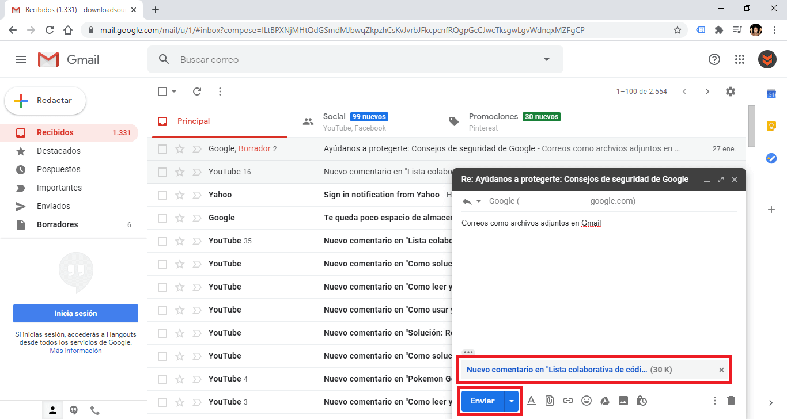Open text formatting options
The image size is (787, 419).
point(531,401)
